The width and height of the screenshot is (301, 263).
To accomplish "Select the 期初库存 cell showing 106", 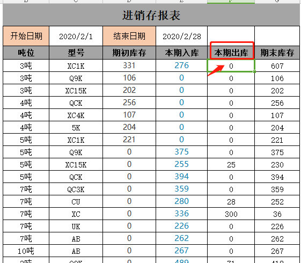I will [x=129, y=78].
